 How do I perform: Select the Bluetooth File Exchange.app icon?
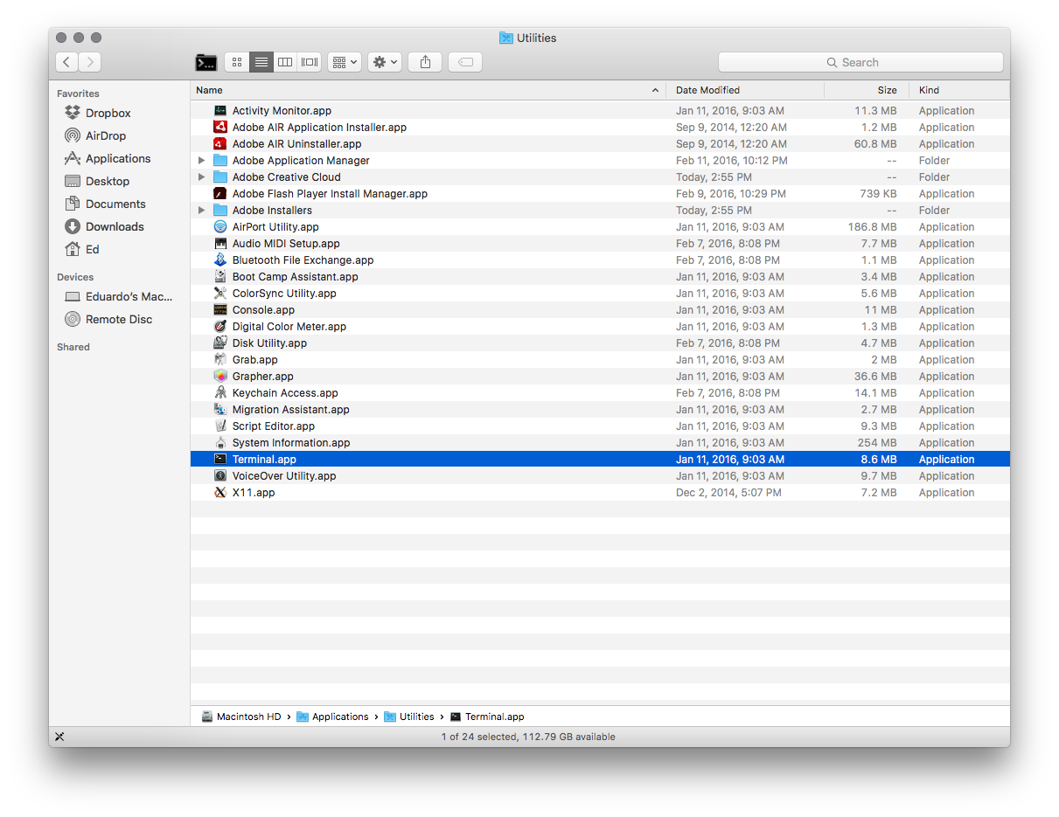220,260
